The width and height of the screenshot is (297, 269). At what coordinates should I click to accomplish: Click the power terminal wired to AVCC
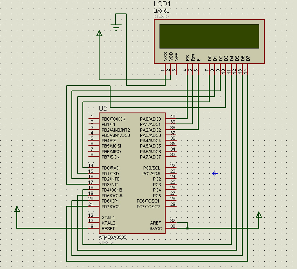pos(258,215)
